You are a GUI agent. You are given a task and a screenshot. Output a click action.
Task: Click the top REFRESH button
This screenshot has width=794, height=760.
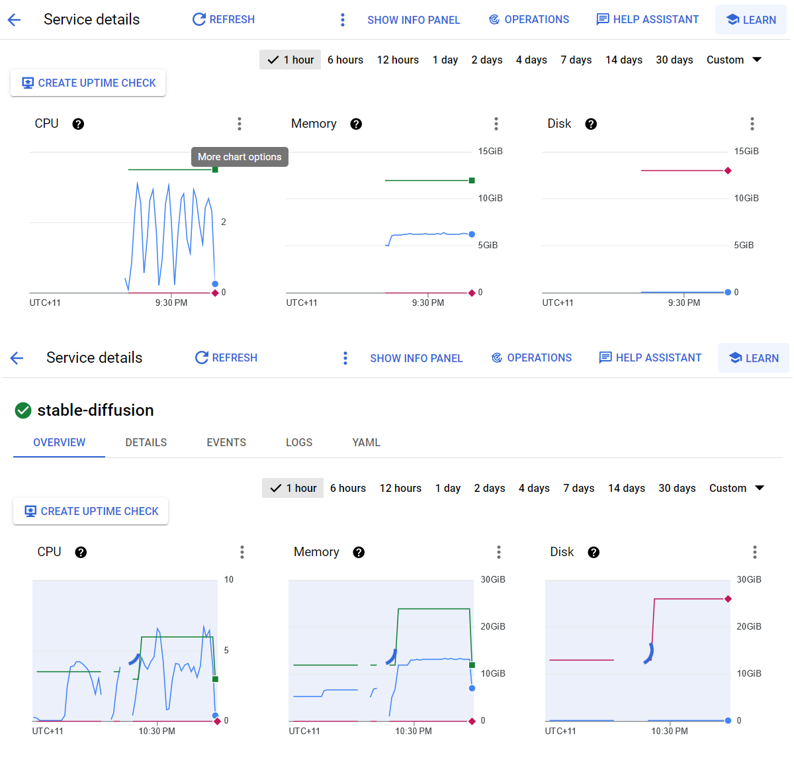coord(224,20)
